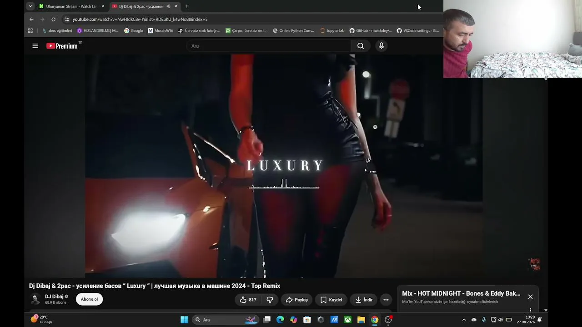Open the mix playlist options menu

530,310
